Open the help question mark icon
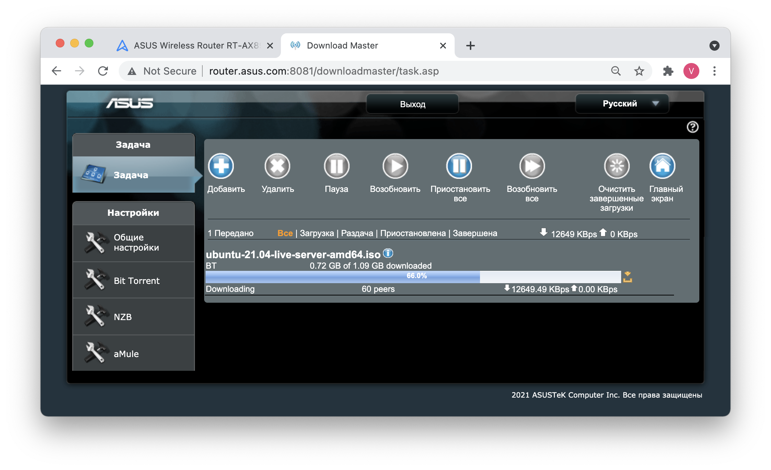The image size is (771, 470). tap(692, 127)
